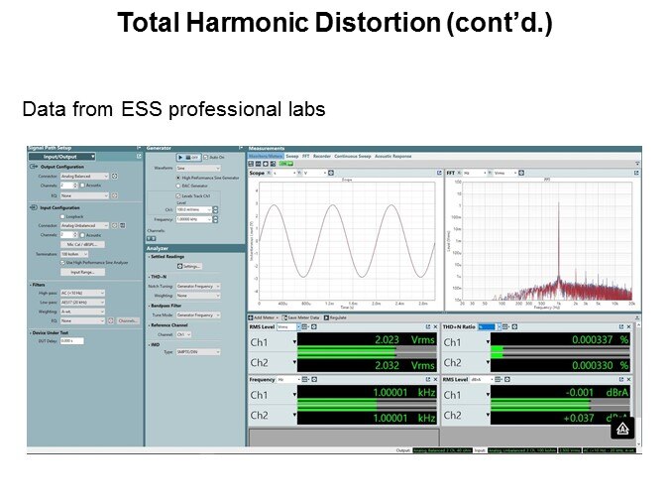Click the Add Meter plus icon
The image size is (669, 502).
tap(252, 315)
